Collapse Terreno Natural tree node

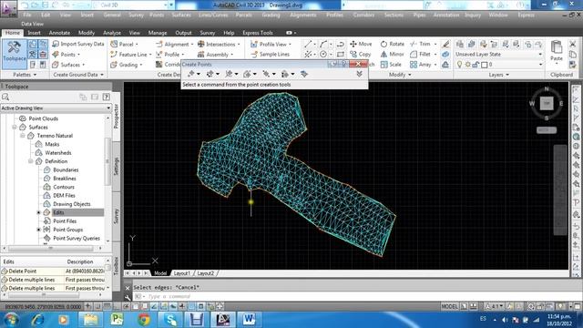23,136
